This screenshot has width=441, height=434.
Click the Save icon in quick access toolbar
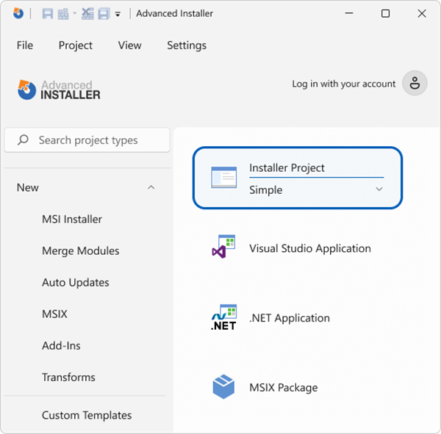48,13
